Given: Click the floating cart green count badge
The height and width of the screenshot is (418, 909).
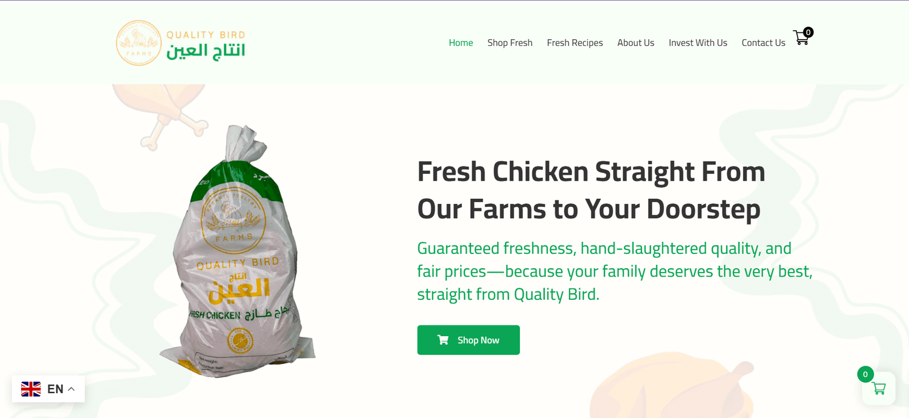Looking at the screenshot, I should (x=865, y=374).
